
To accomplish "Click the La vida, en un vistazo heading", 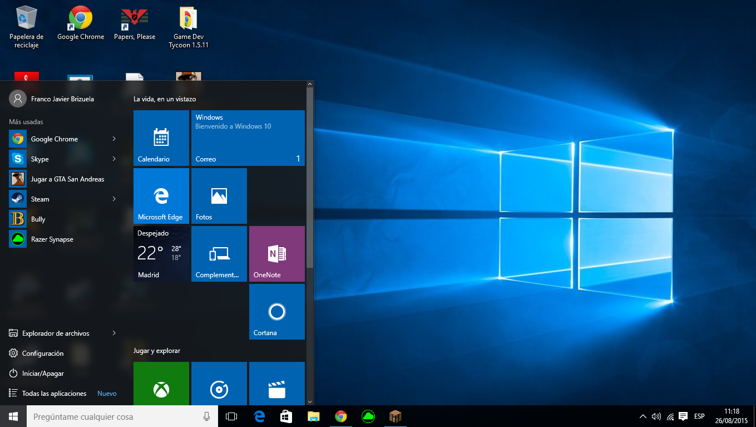I will (165, 99).
